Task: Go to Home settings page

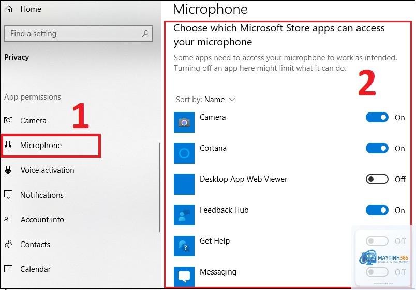Action: coord(31,9)
